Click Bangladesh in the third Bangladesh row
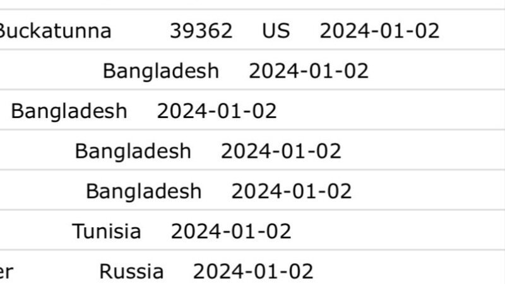The height and width of the screenshot is (284, 505). pyautogui.click(x=133, y=151)
